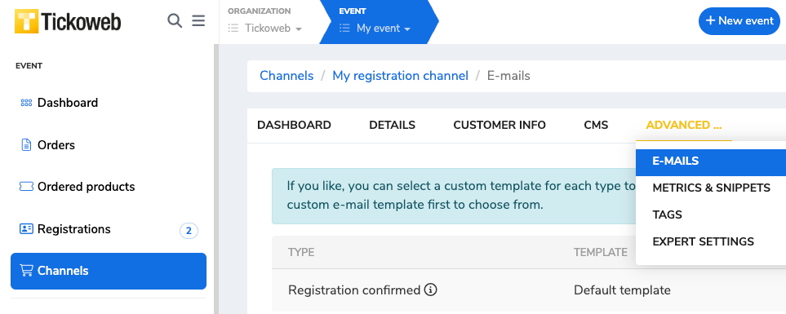
Task: Expand the Tickoweb organization dropdown
Action: (x=265, y=28)
